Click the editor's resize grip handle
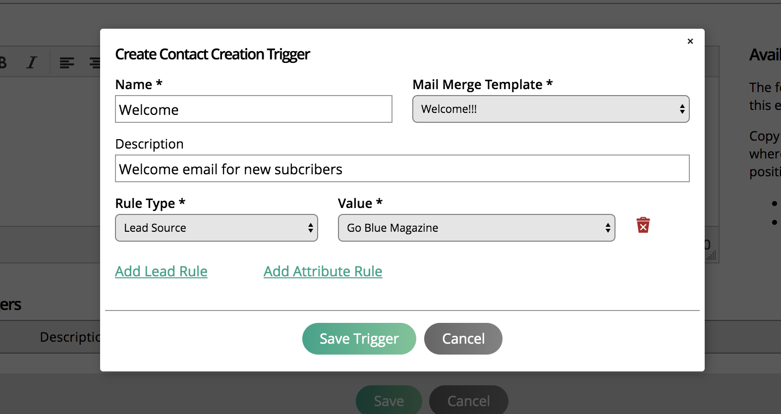Screen dimensions: 781x414 [712, 256]
